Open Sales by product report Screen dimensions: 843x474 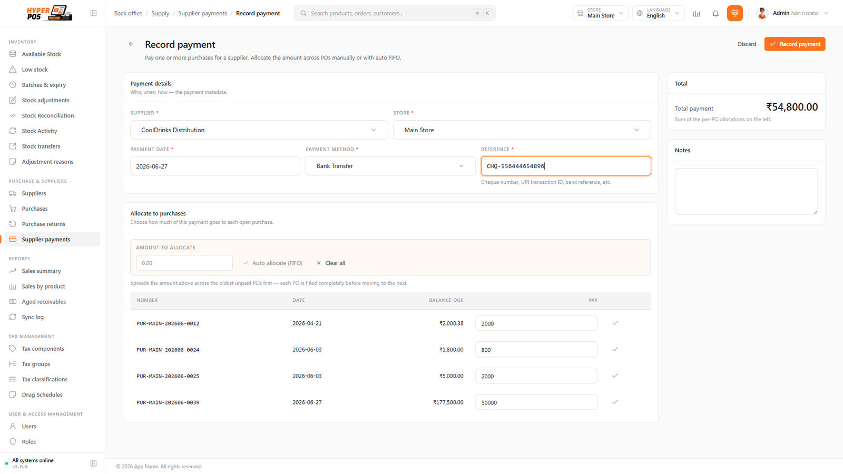click(x=52, y=287)
